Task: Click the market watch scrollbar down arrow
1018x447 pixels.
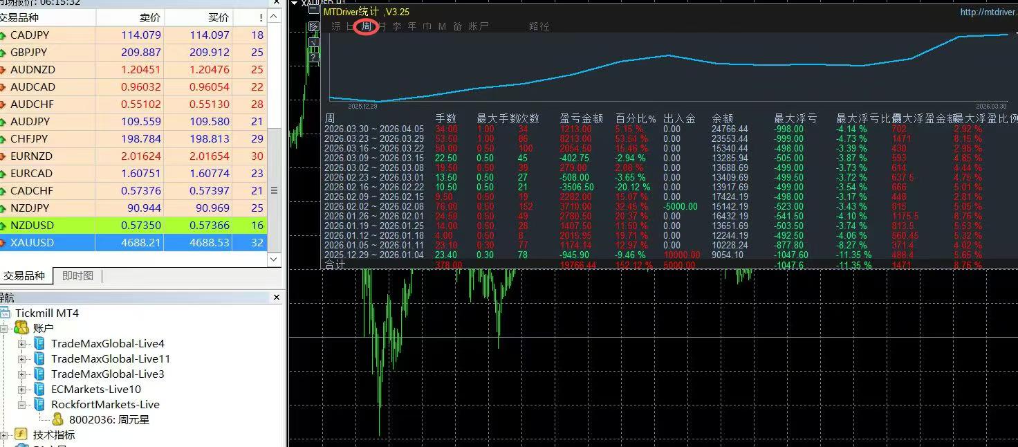Action: click(x=274, y=259)
